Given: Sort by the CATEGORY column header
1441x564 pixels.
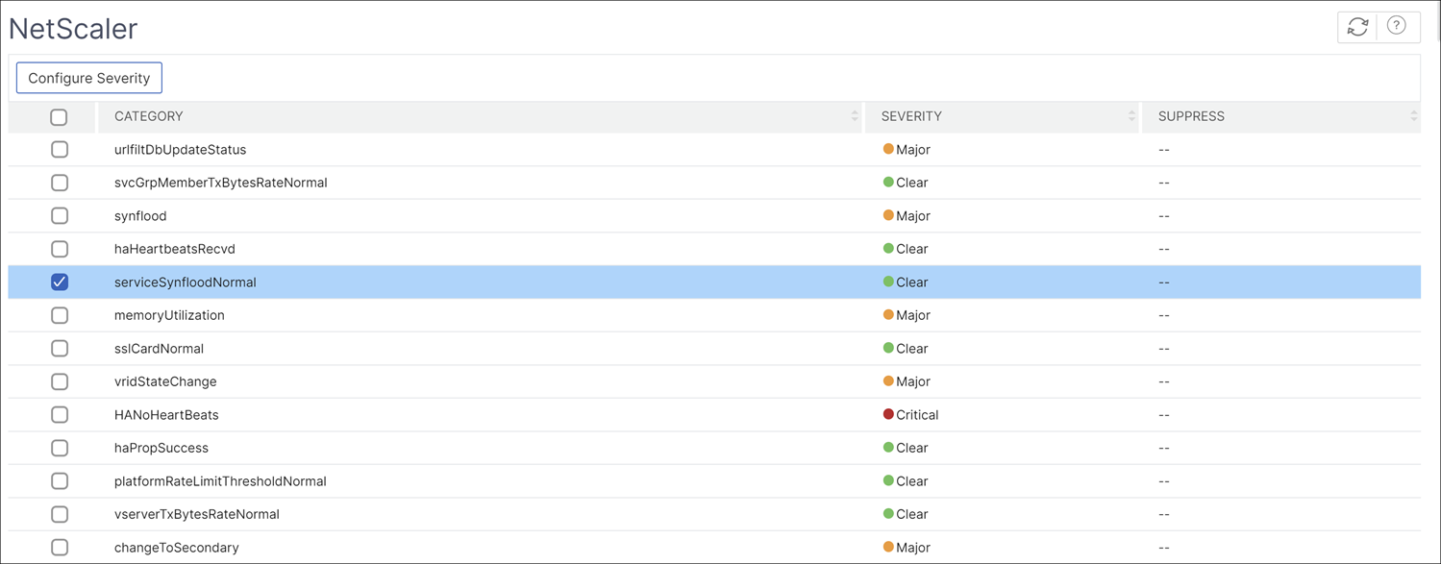Looking at the screenshot, I should click(149, 116).
